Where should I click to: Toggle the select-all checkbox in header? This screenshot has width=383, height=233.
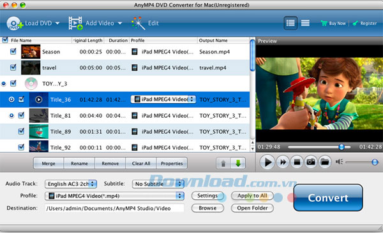click(5, 40)
